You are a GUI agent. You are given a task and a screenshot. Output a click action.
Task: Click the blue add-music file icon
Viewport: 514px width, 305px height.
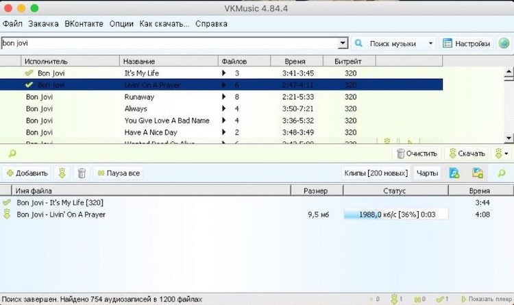point(454,173)
